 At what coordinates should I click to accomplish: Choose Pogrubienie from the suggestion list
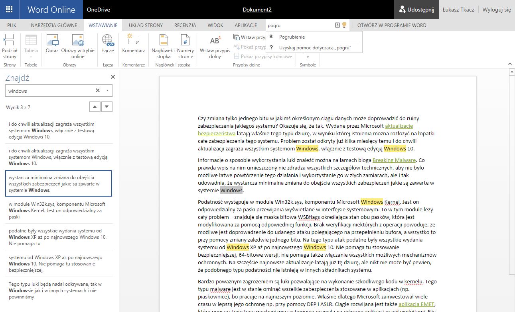point(314,37)
